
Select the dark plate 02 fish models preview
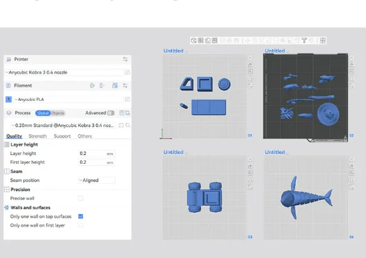click(305, 98)
